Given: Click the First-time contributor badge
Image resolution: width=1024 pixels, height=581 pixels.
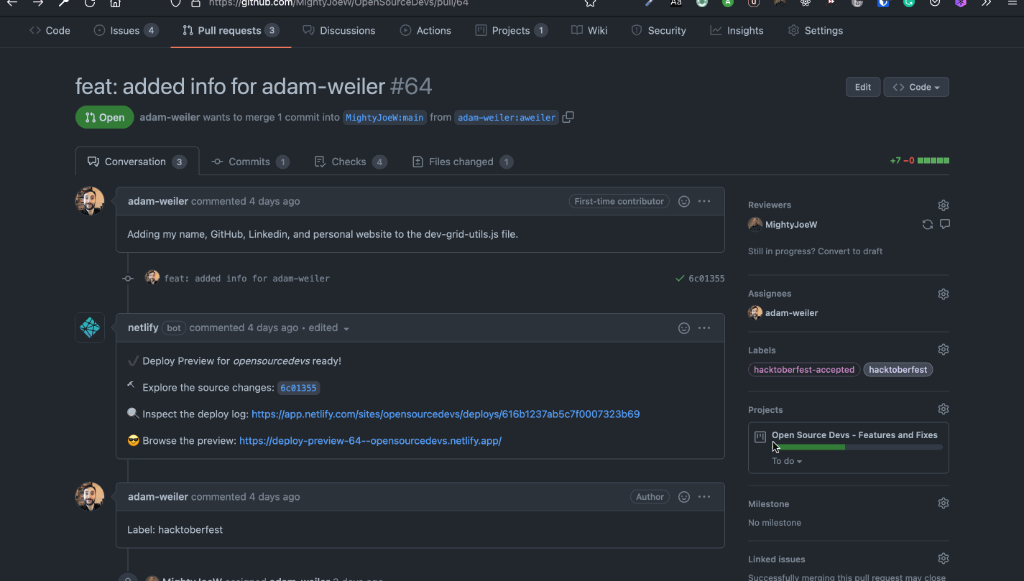Looking at the screenshot, I should pyautogui.click(x=619, y=201).
